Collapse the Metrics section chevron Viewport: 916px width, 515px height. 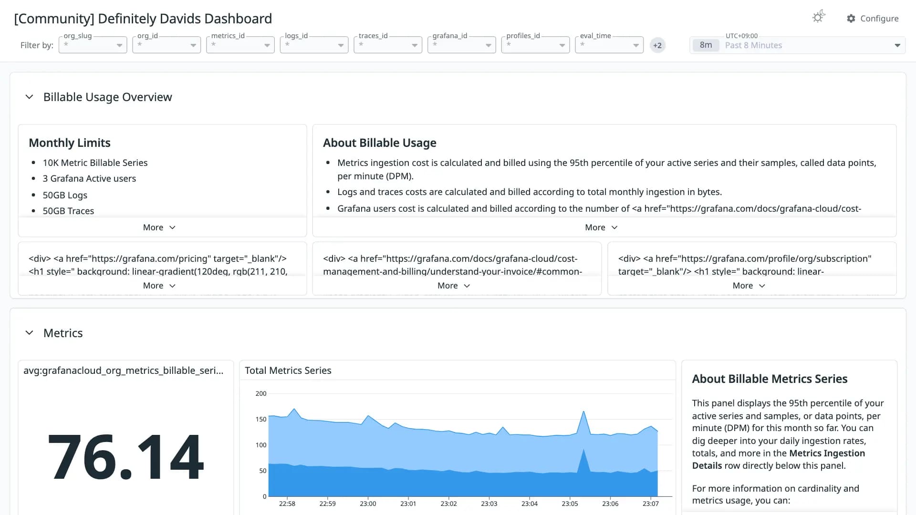click(29, 333)
